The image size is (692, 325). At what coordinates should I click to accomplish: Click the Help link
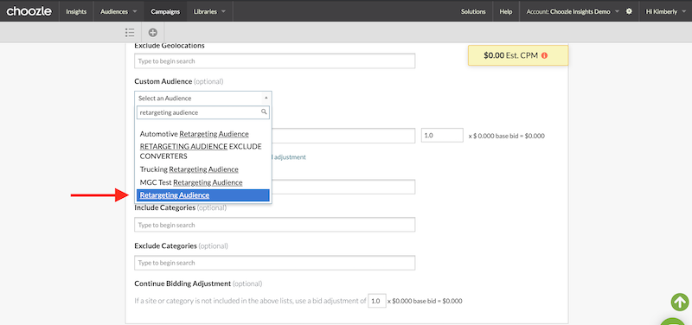[506, 11]
